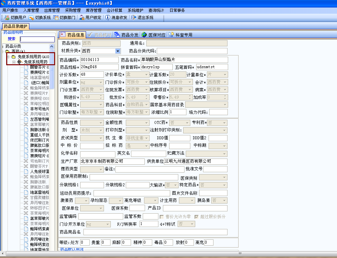Open 日常事务 menu
The width and height of the screenshot is (337, 258).
coord(177,10)
